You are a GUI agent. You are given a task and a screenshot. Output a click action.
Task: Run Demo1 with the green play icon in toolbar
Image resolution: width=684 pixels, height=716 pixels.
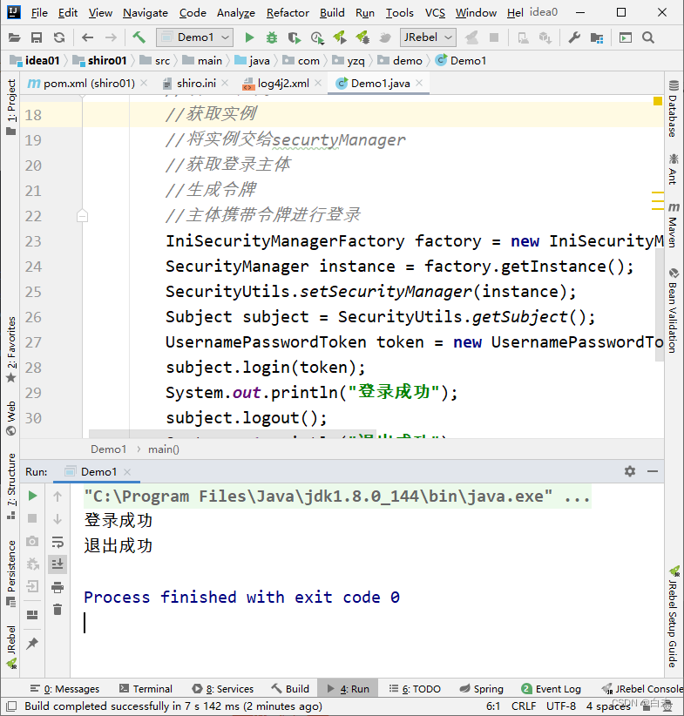point(249,37)
